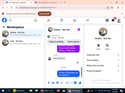This screenshot has height=93, width=125.
Task: Open the Debbie - 2bd 2ba conversation
Action: 22,34
